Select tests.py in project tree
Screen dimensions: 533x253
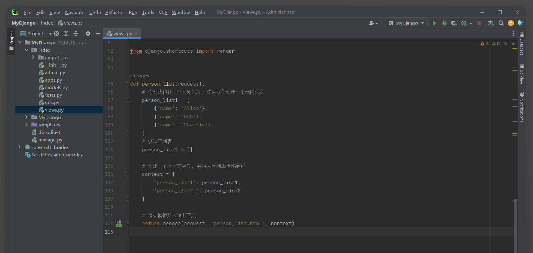(x=53, y=95)
